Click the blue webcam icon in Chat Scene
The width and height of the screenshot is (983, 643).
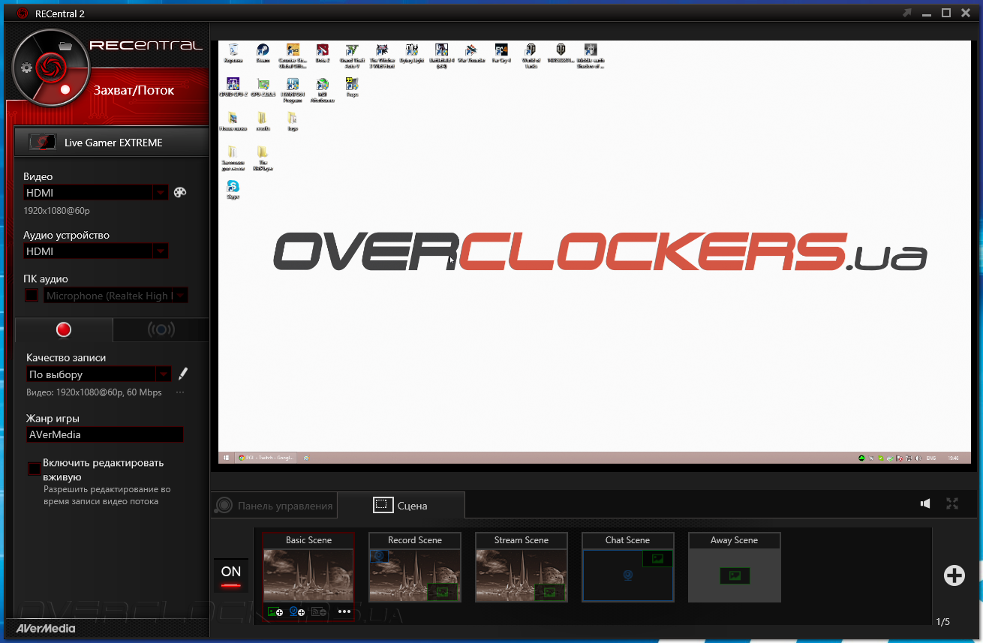pos(627,575)
